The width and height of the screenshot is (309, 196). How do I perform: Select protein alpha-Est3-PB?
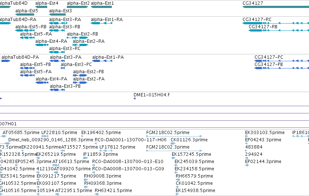57,90
